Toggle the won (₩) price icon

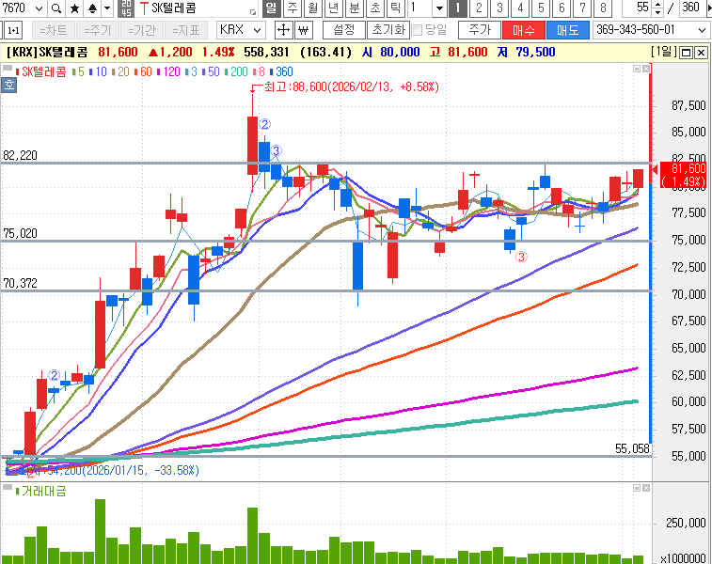point(303,30)
